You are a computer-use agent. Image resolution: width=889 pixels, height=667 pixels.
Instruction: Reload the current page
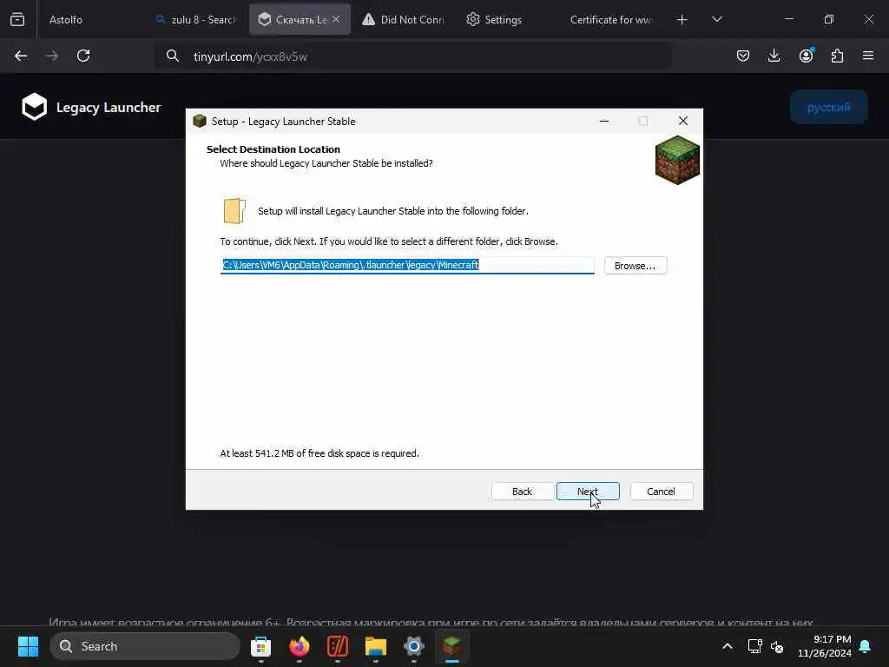83,56
